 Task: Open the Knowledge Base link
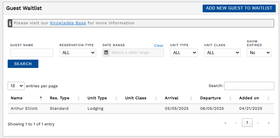pos(68,23)
